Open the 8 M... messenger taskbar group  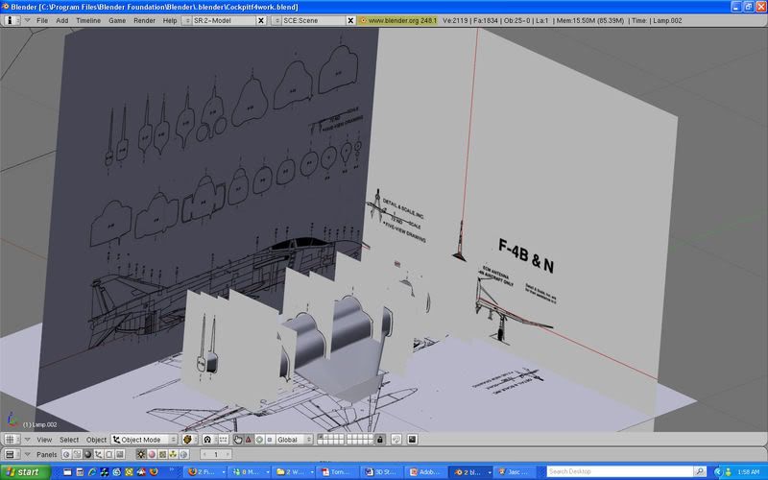(x=250, y=472)
